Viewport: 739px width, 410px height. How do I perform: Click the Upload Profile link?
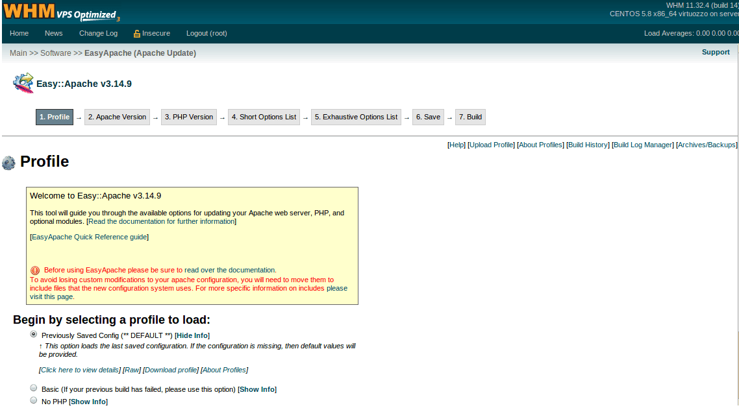491,145
